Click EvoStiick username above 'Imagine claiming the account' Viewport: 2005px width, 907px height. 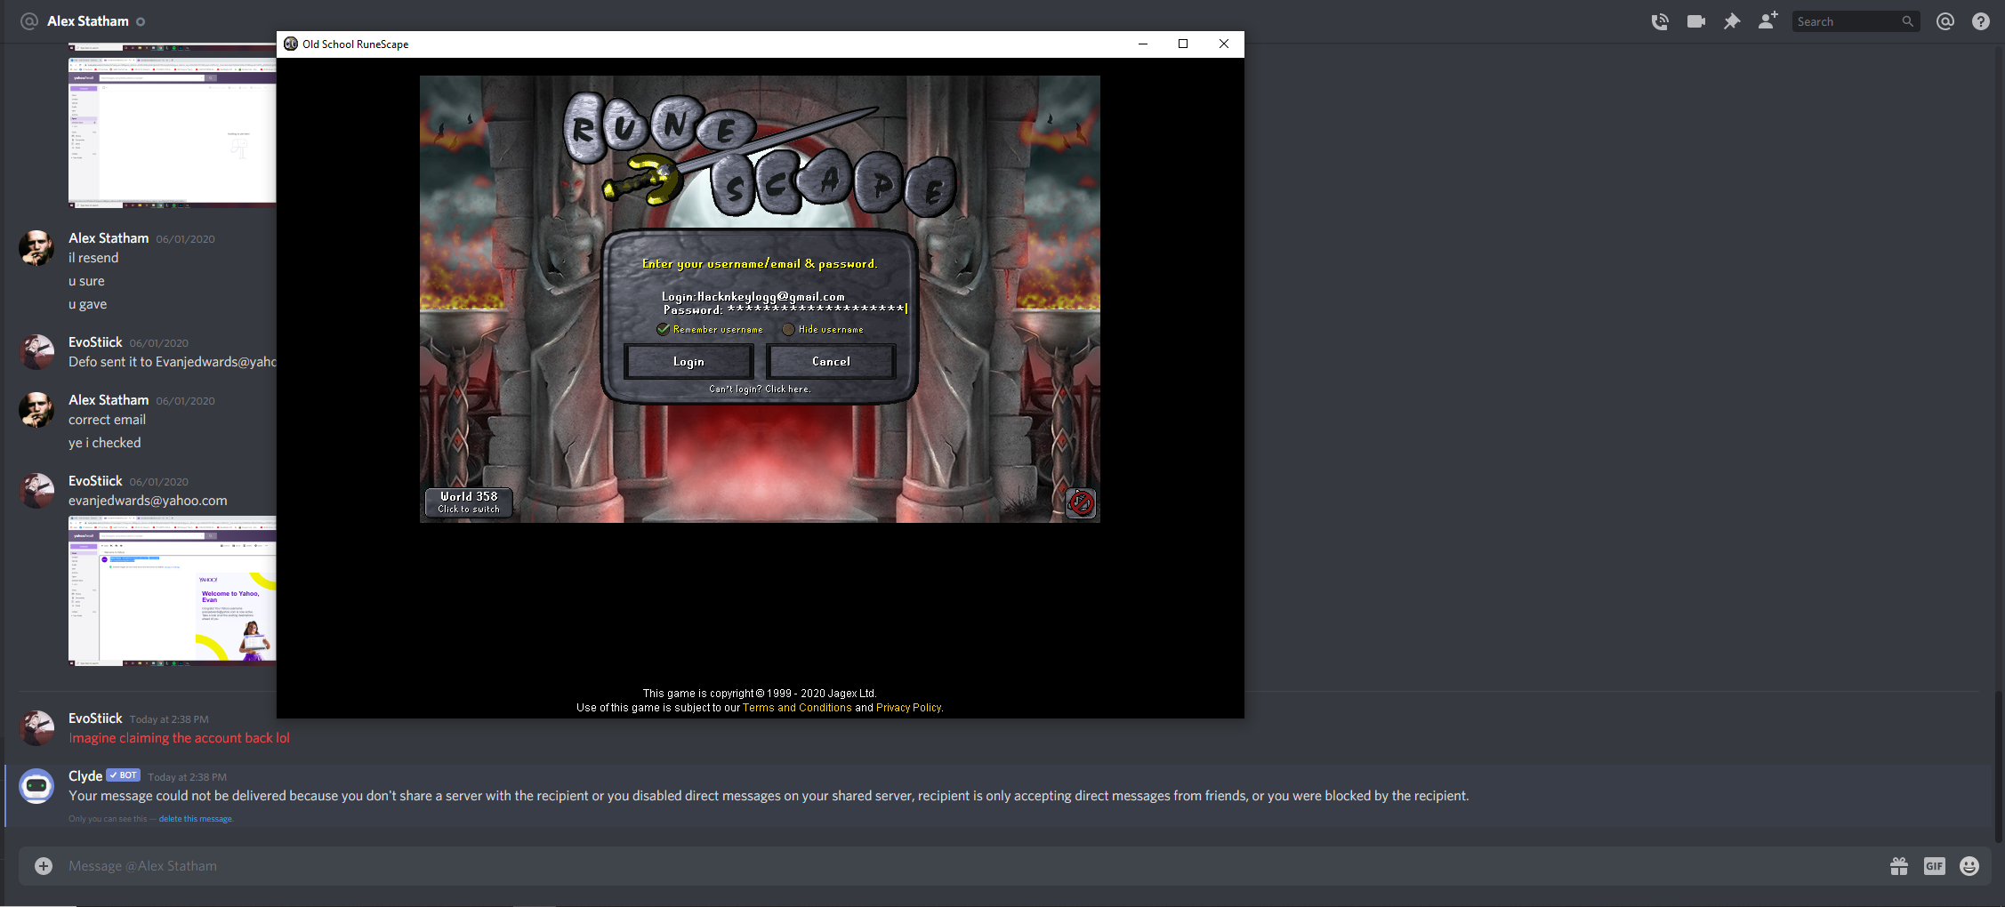coord(95,718)
